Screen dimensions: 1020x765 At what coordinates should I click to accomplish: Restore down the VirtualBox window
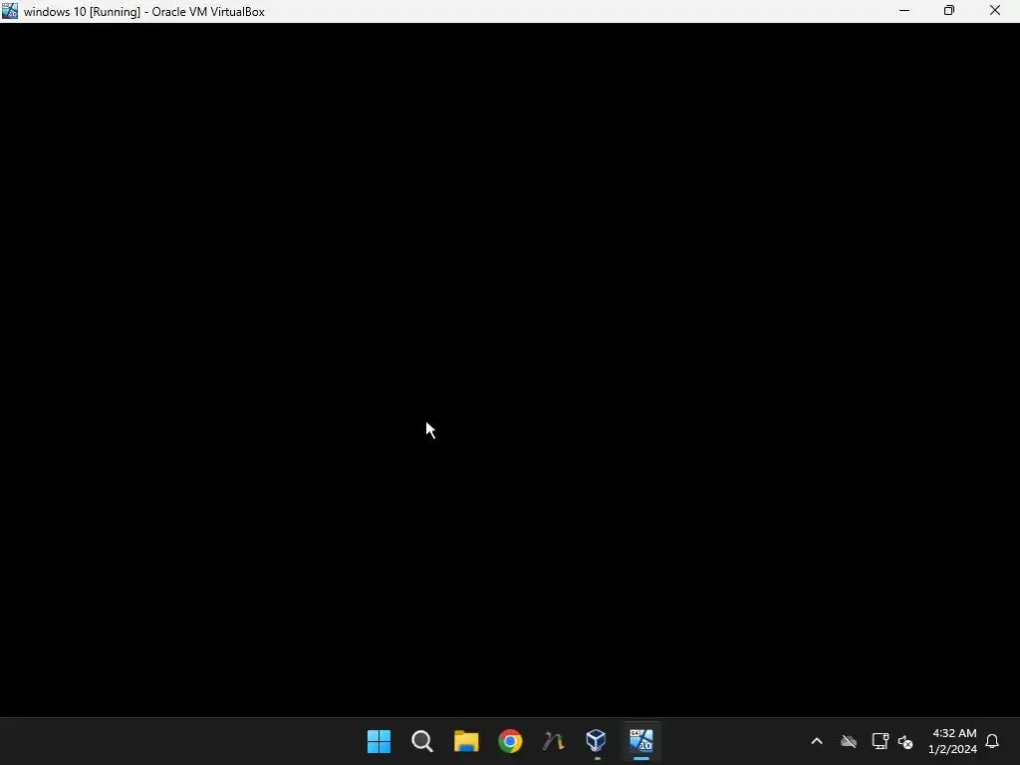click(949, 11)
